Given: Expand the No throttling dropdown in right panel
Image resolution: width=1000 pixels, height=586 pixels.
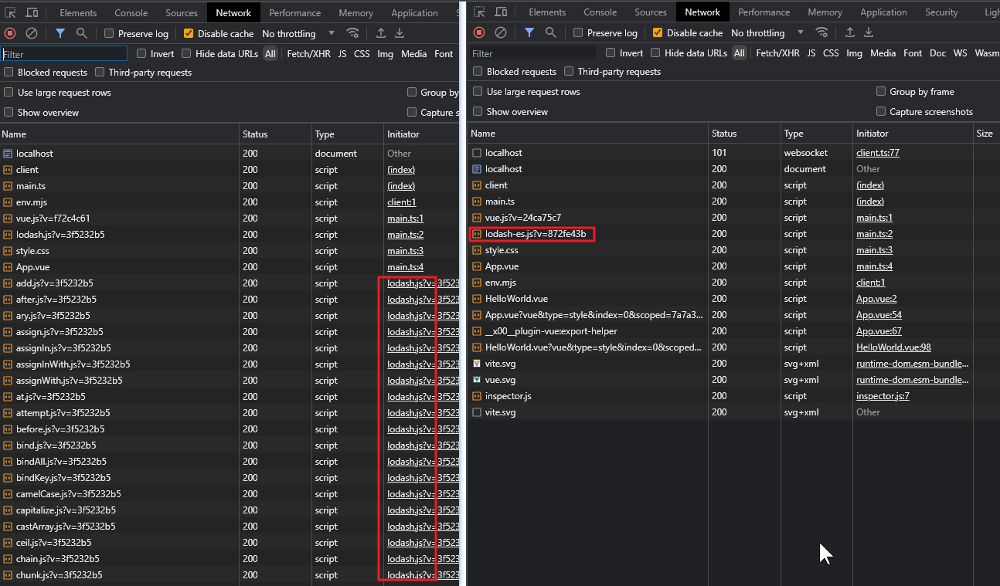Looking at the screenshot, I should coord(767,33).
